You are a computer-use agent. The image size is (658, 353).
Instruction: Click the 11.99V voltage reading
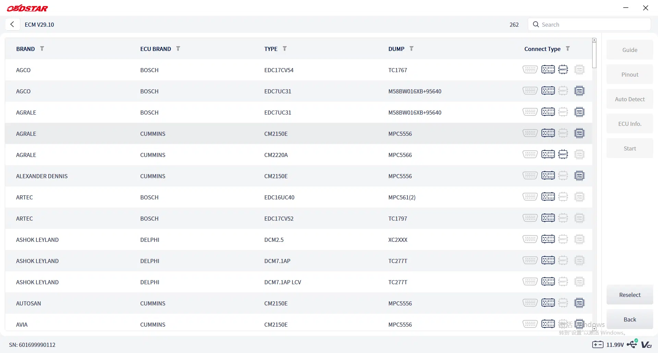(615, 345)
